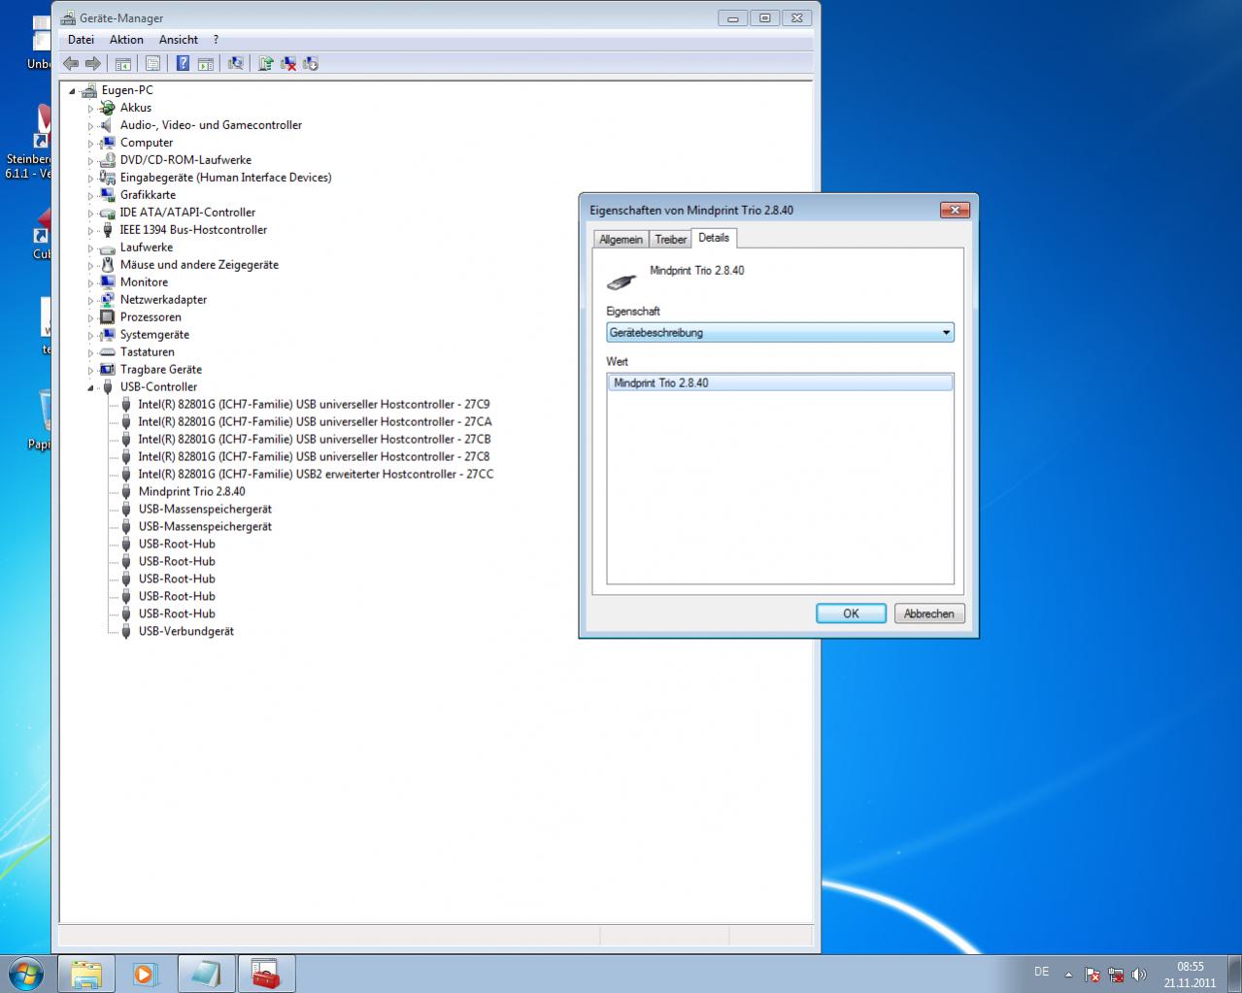Viewport: 1242px width, 993px height.
Task: Click the Disable device icon with down arrow
Action: point(311,64)
